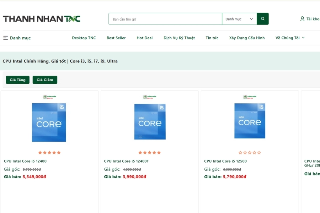Expand the Về Chúng Tôi menu chevron

[x=303, y=38]
